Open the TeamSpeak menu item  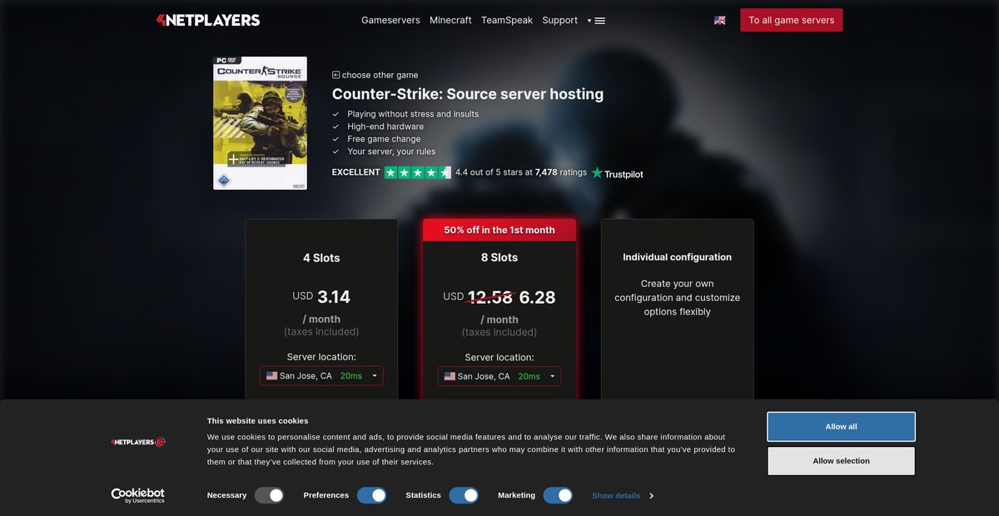point(507,20)
